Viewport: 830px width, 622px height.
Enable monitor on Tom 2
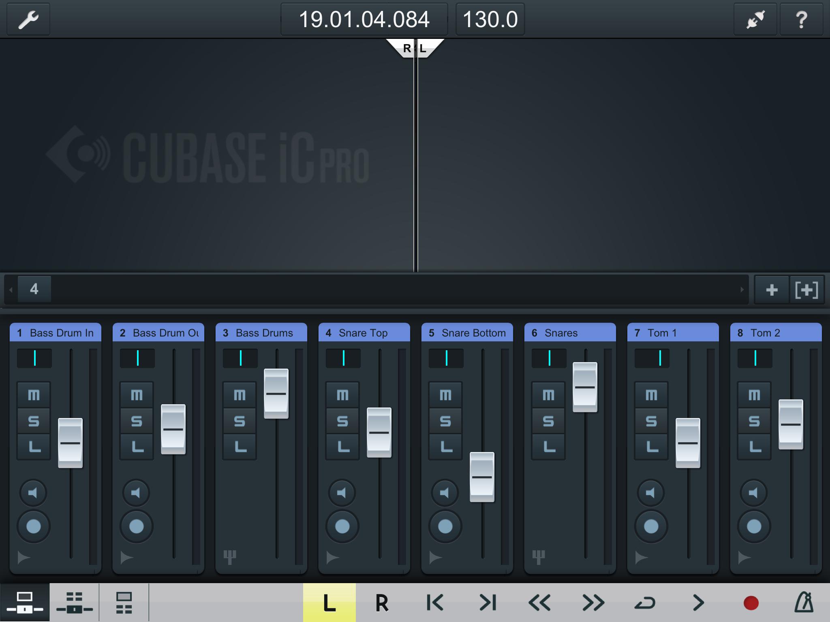coord(754,493)
